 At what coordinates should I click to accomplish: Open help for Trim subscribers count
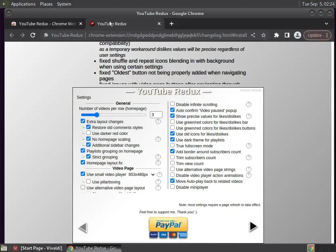tap(249, 157)
